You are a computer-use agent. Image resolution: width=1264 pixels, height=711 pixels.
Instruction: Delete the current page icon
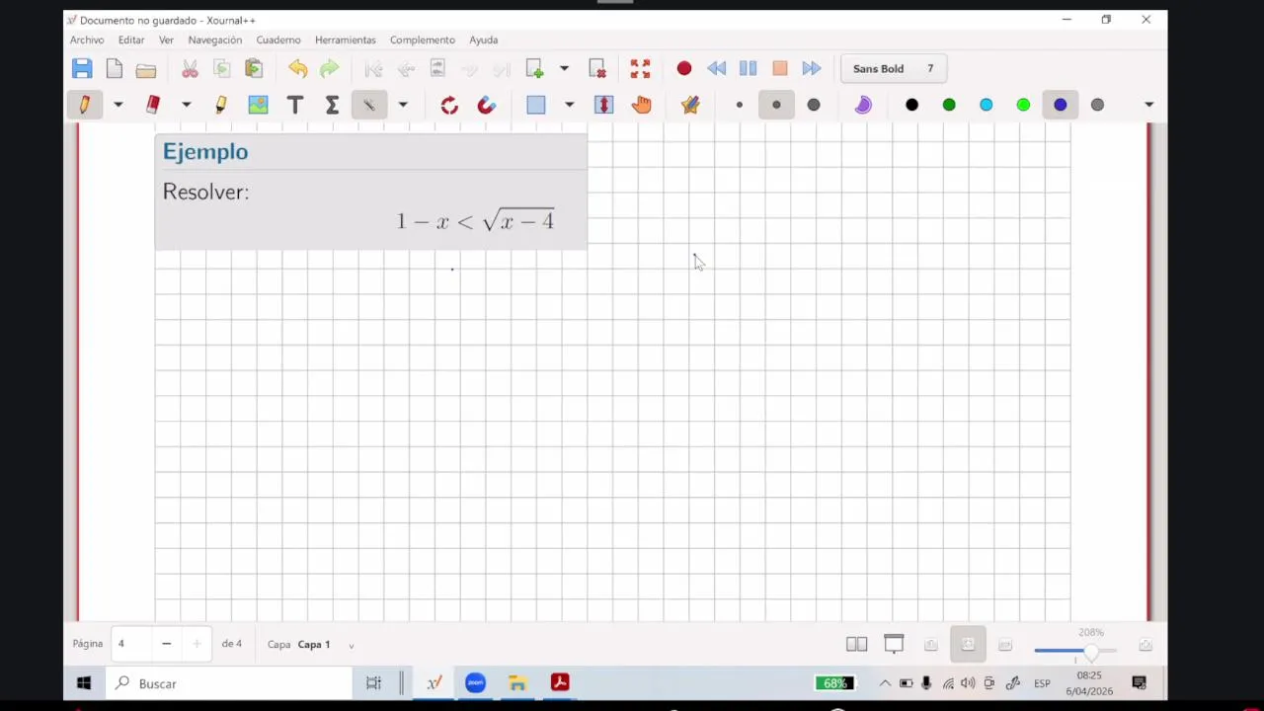click(597, 69)
